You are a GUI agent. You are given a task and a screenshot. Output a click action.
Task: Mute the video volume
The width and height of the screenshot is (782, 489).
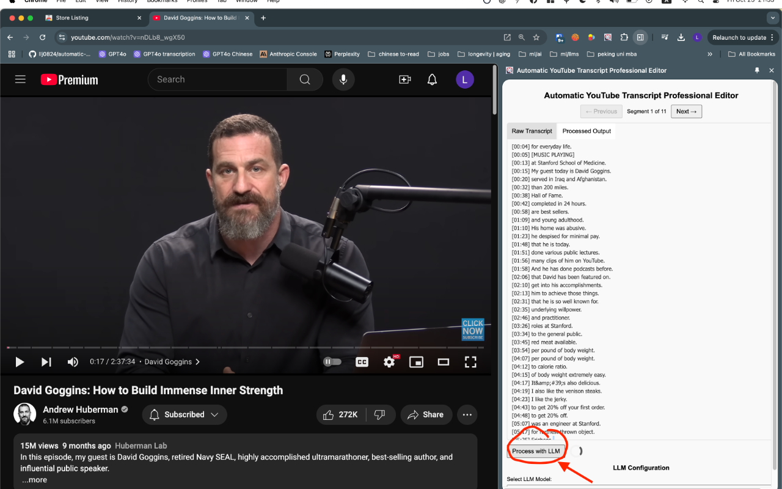click(73, 362)
